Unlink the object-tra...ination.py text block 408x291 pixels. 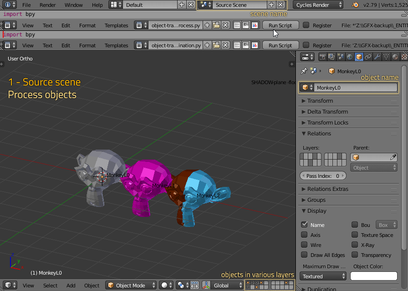coord(225,45)
